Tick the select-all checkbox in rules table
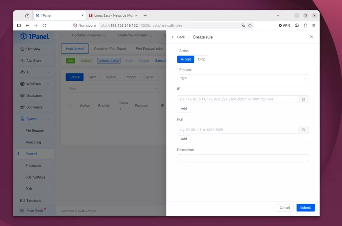342x226 pixels. (70, 106)
